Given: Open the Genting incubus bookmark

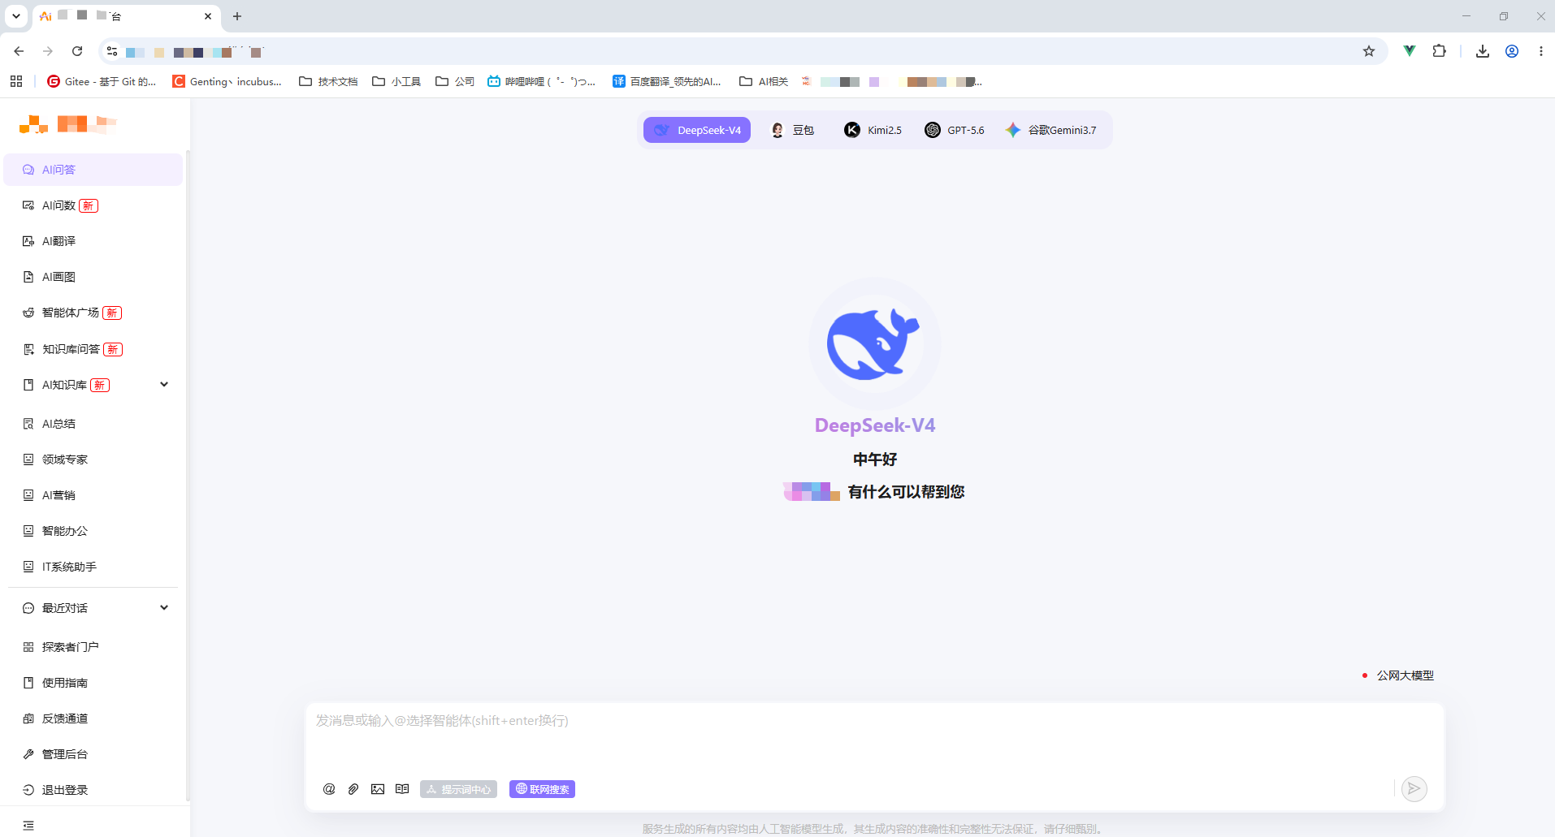Looking at the screenshot, I should click(x=227, y=81).
